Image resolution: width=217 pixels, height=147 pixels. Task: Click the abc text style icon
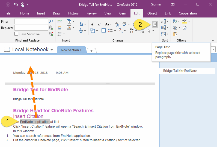coord(117,24)
